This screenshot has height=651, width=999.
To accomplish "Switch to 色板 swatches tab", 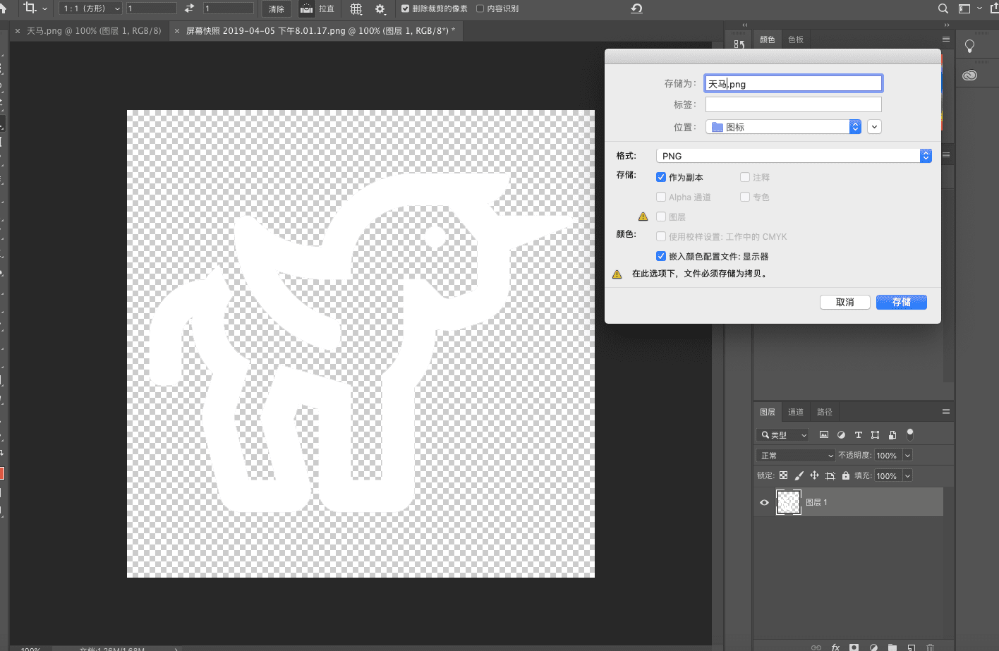I will coord(796,39).
